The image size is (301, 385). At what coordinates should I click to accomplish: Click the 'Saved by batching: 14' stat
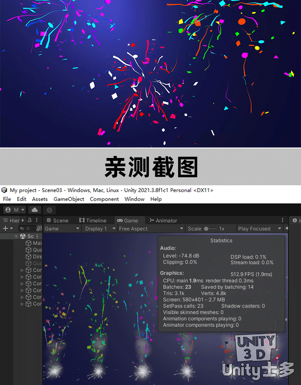227,287
